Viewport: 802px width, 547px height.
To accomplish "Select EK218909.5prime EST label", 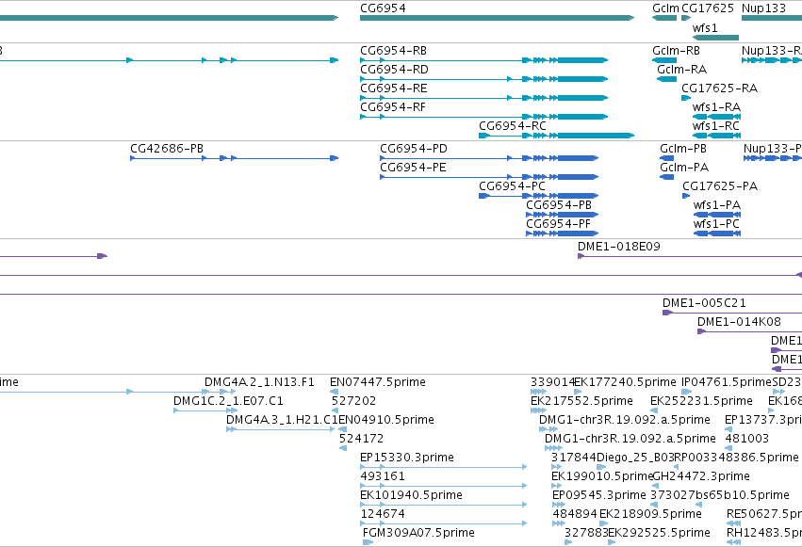I will point(650,515).
